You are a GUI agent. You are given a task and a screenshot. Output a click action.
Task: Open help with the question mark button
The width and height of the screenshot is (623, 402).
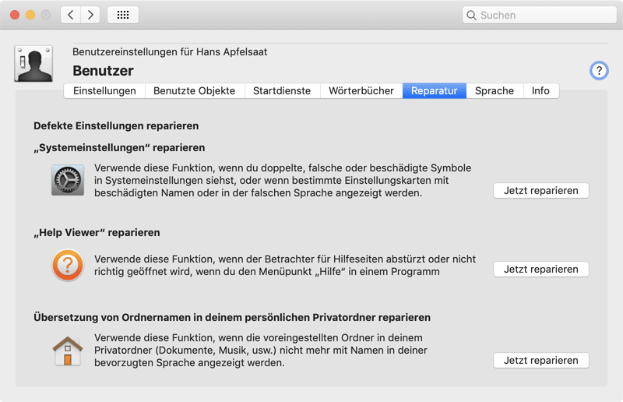(599, 71)
